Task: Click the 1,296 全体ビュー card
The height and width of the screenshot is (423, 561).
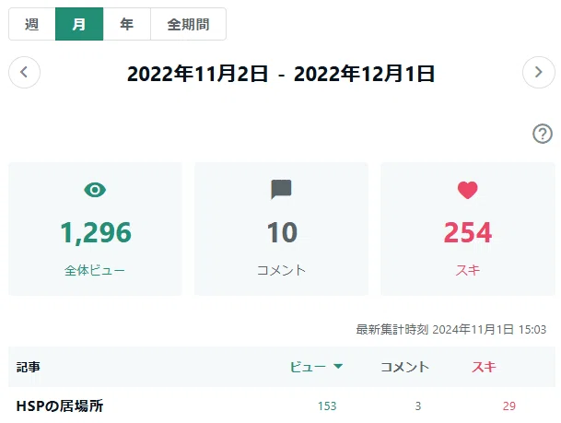Action: tap(95, 229)
